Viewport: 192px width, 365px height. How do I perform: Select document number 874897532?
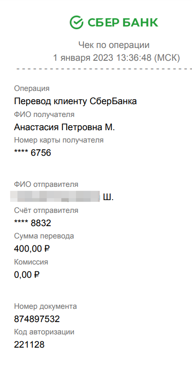[x=37, y=319]
